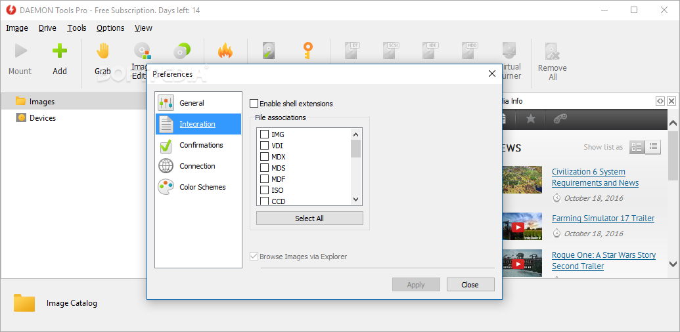Switch news to compact list view
680x332 pixels.
[653, 147]
